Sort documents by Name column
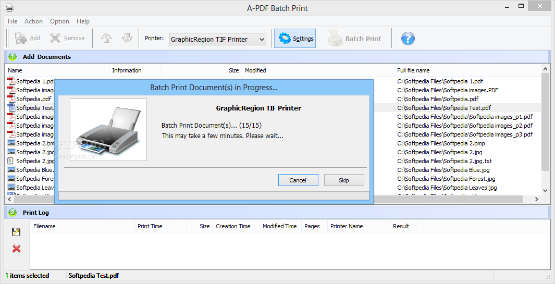Screen dimensions: 555x284 click(57, 70)
